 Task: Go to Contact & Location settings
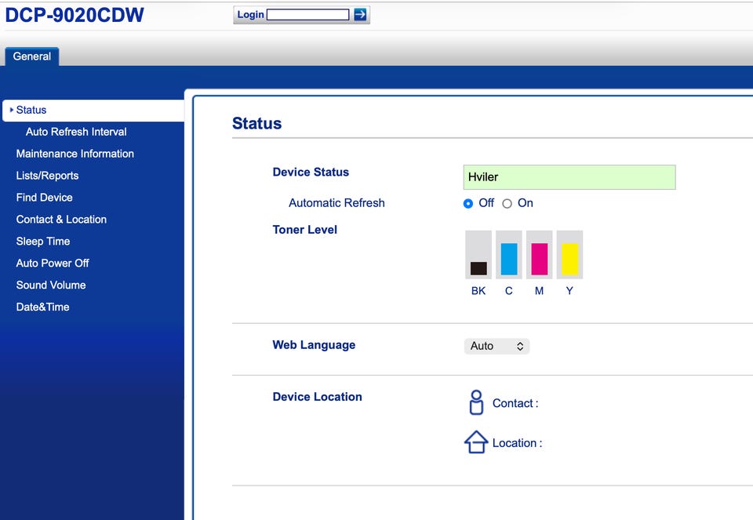61,220
